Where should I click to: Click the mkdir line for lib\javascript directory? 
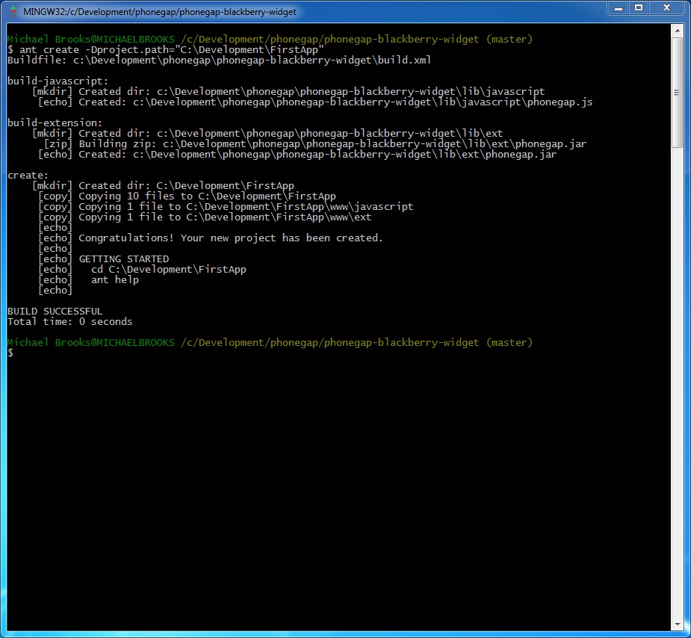288,92
